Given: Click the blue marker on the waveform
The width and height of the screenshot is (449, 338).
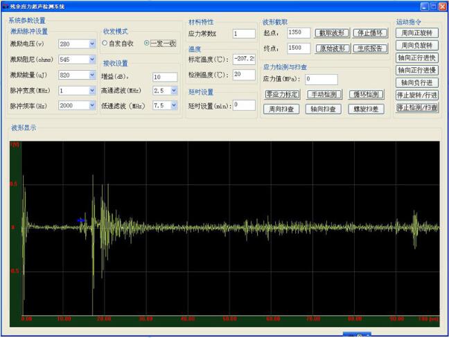Looking at the screenshot, I should [x=82, y=220].
